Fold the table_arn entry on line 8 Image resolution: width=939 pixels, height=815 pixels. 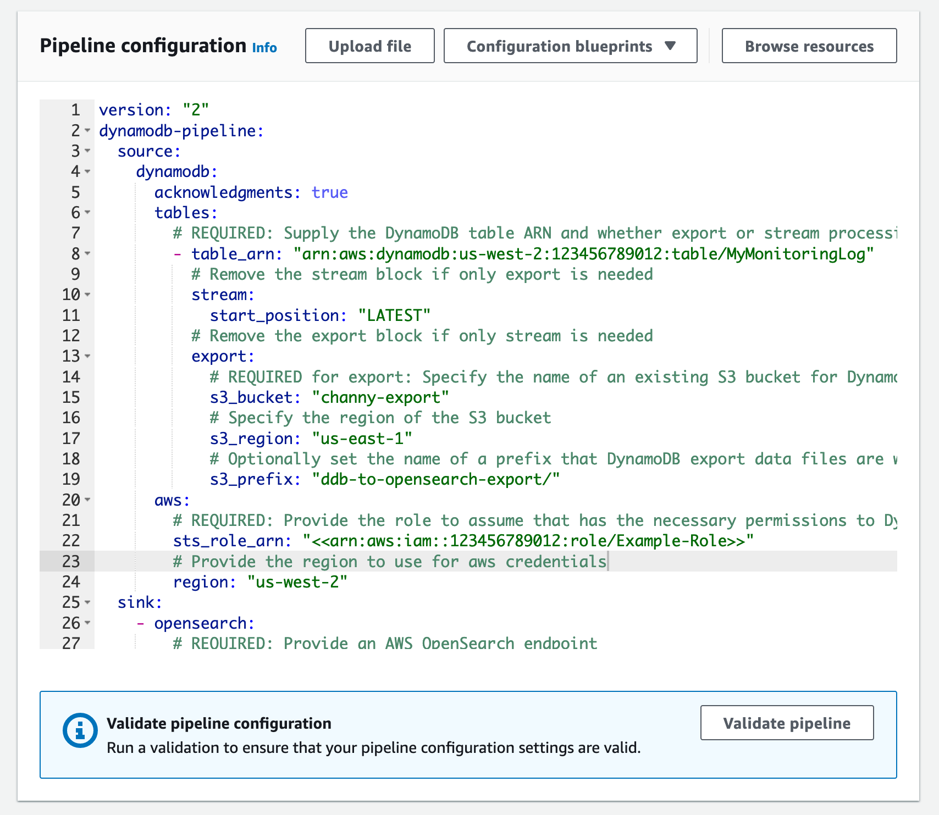pyautogui.click(x=87, y=254)
